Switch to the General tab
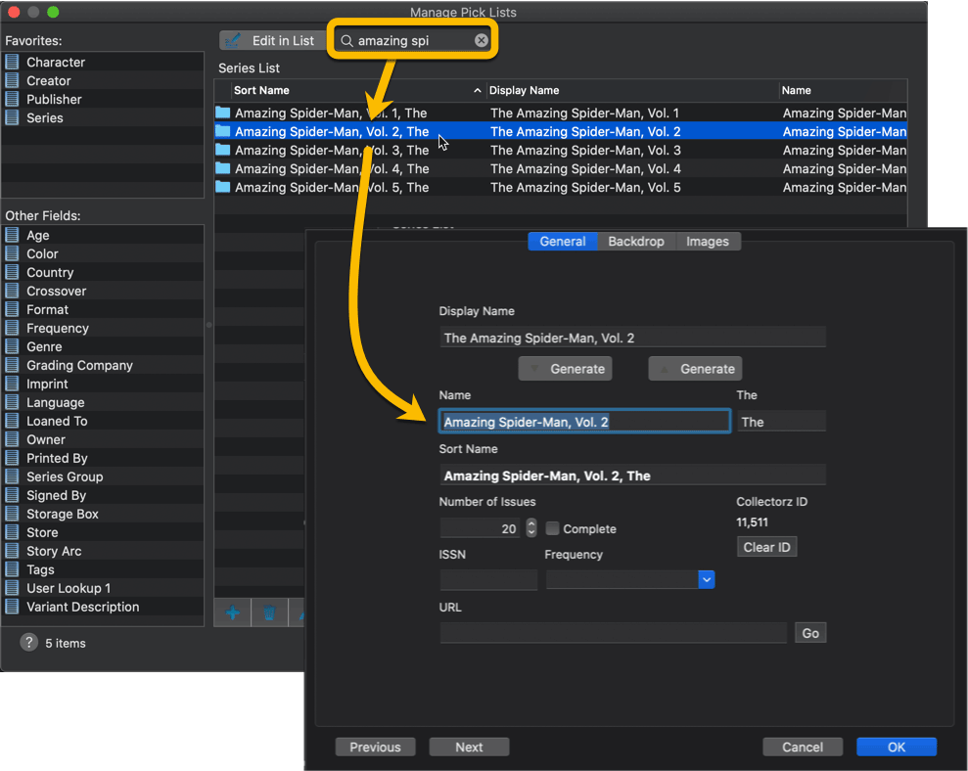Screen dimensions: 968x771 (563, 242)
